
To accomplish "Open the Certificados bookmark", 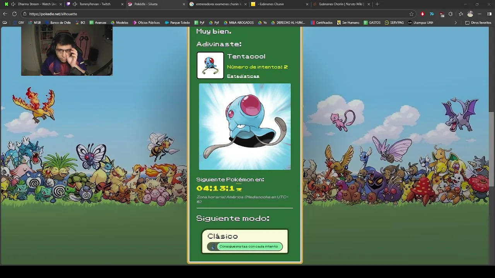I will 321,23.
